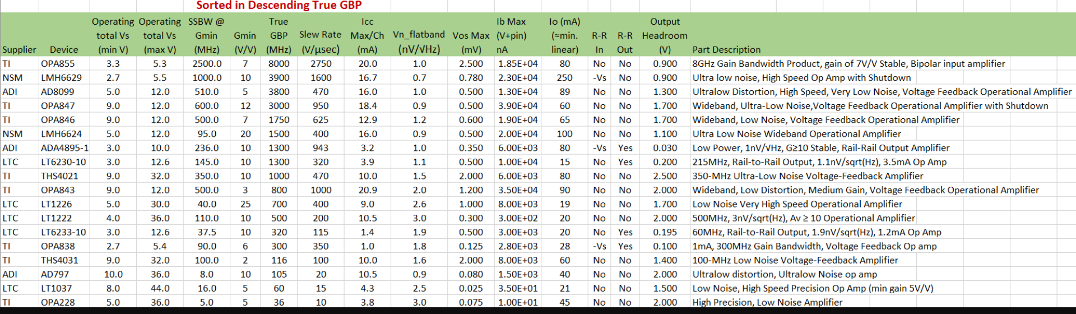Click the 'Sorted in Descending True GBP' title
This screenshot has width=1076, height=314.
279,6
